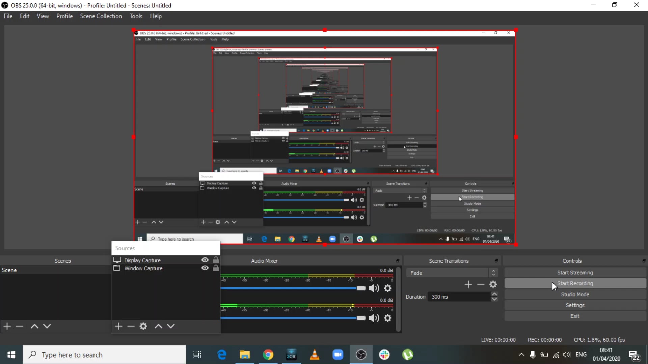Open the Fade transition dropdown
The image size is (648, 364).
pyautogui.click(x=452, y=273)
